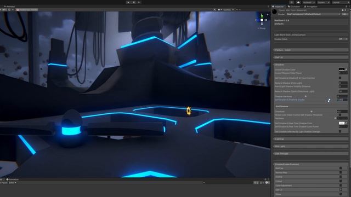Image resolution: width=351 pixels, height=197 pixels.
Task: Expand the Texture : Color section
Action: click(x=311, y=50)
